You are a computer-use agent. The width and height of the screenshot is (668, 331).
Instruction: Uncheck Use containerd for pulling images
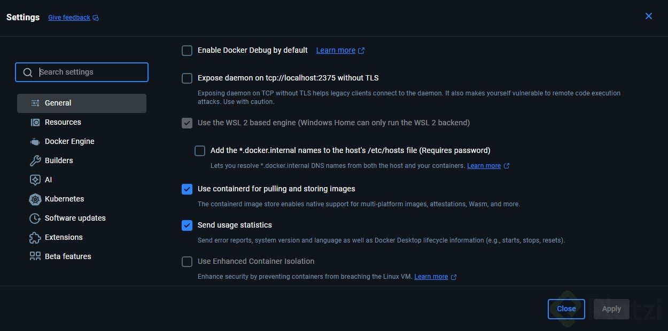[187, 189]
